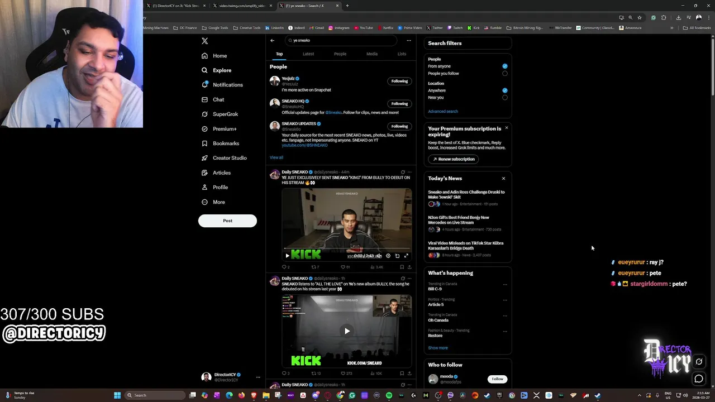Bookmark the 'KING FROM BULLY' post
715x402 pixels.
(x=402, y=267)
